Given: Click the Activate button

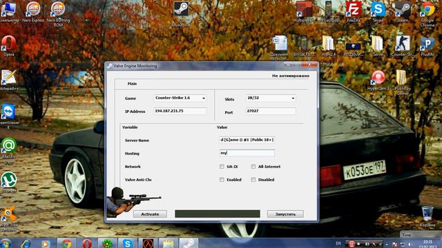Looking at the screenshot, I should pyautogui.click(x=150, y=214).
